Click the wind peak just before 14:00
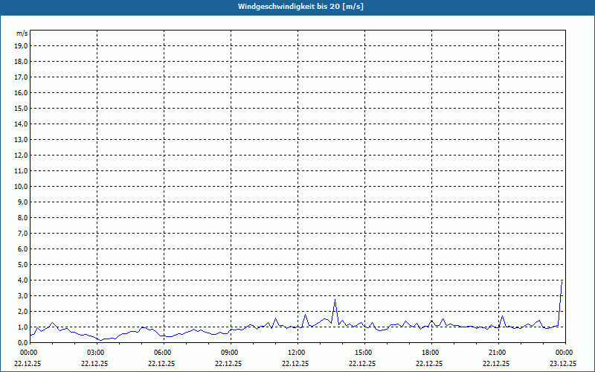Viewport: 595px width, 372px height. 335,300
